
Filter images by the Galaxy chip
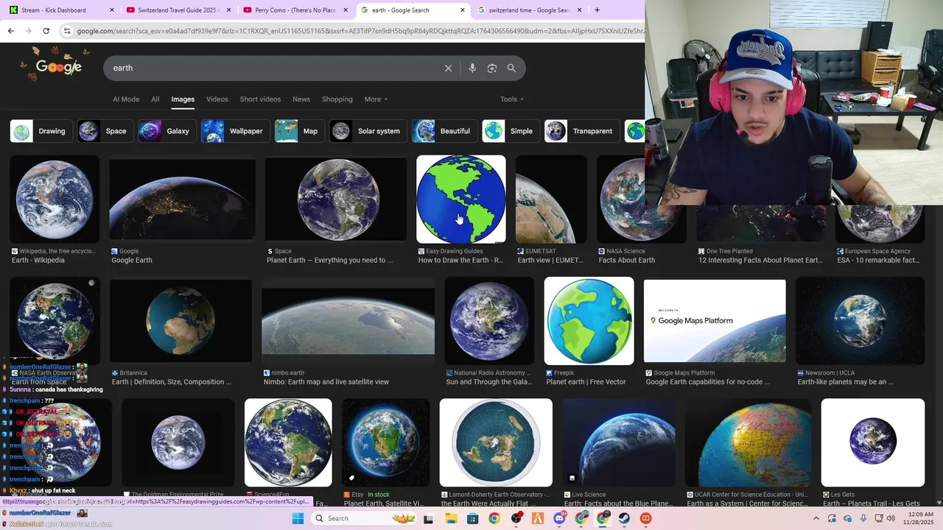167,131
